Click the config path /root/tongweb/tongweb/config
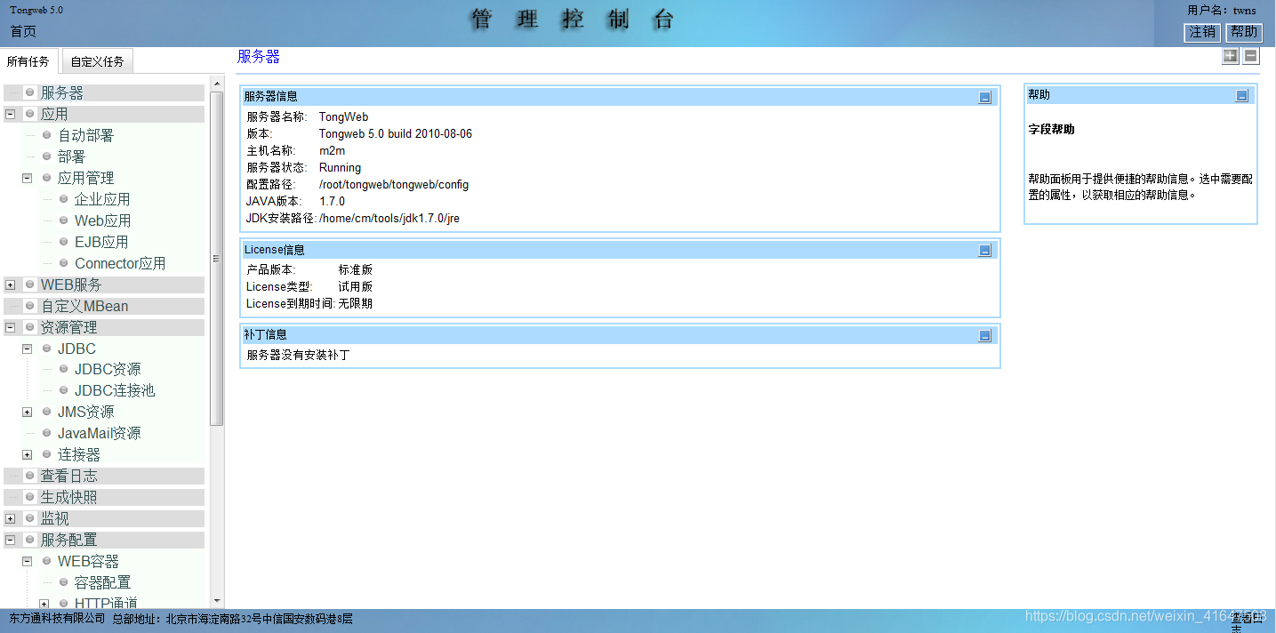The image size is (1276, 633). 394,185
